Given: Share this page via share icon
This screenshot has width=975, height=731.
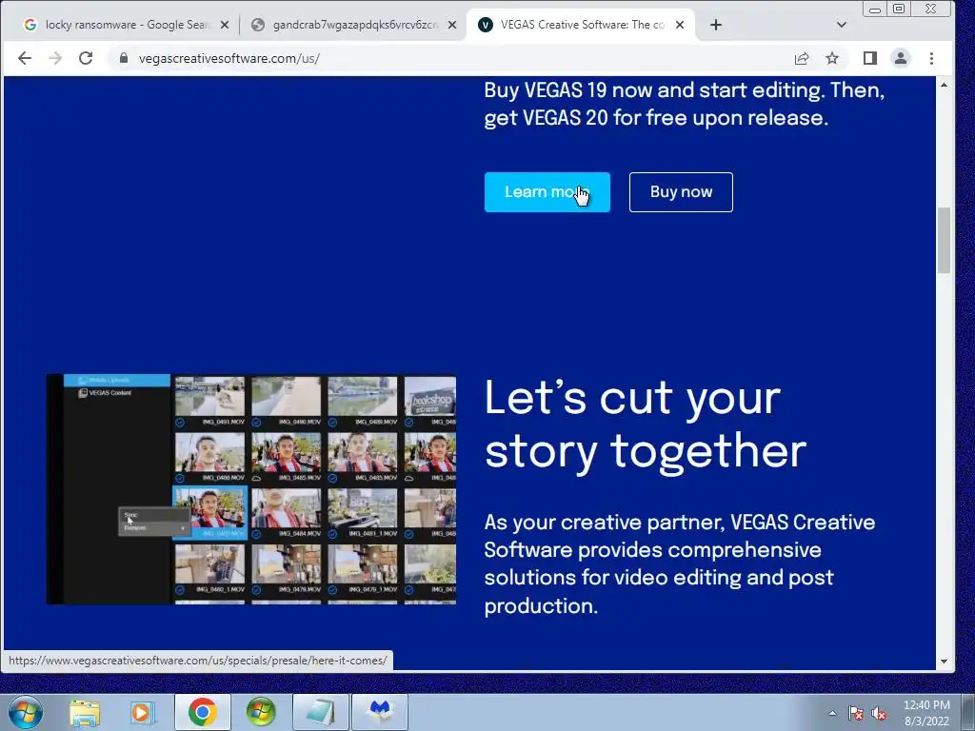Looking at the screenshot, I should 802,58.
